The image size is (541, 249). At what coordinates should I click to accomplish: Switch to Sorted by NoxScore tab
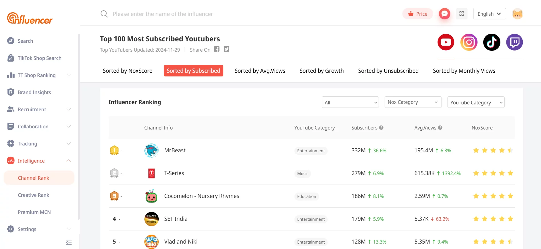click(128, 71)
